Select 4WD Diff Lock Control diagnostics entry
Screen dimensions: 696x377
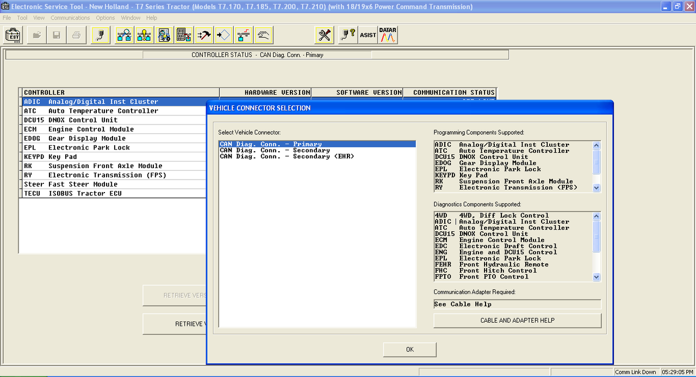point(513,215)
